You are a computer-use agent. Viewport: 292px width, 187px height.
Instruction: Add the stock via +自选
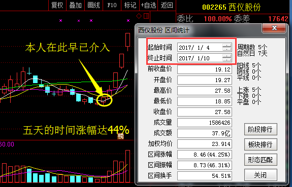tap(148, 5)
